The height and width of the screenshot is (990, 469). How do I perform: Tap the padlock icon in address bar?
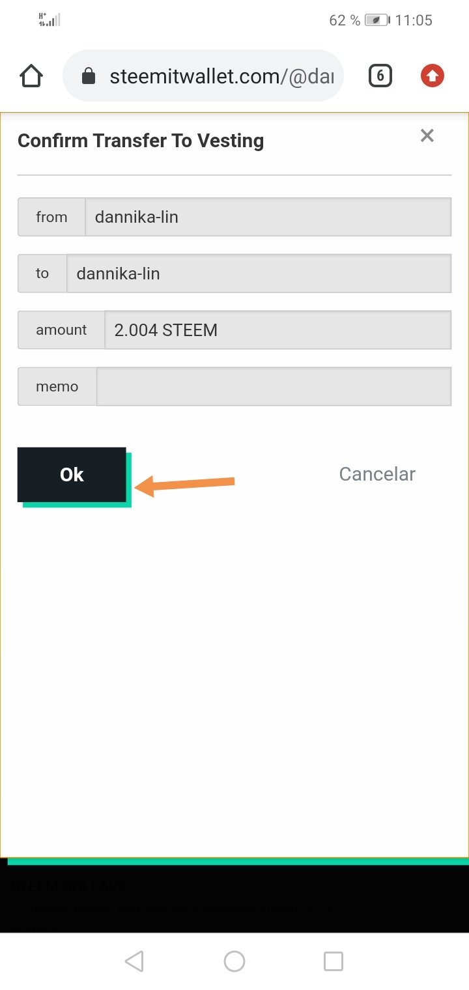(x=88, y=77)
